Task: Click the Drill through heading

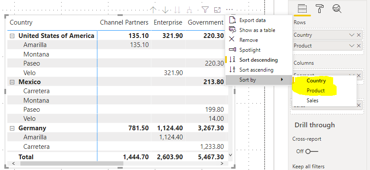Action: tap(314, 125)
